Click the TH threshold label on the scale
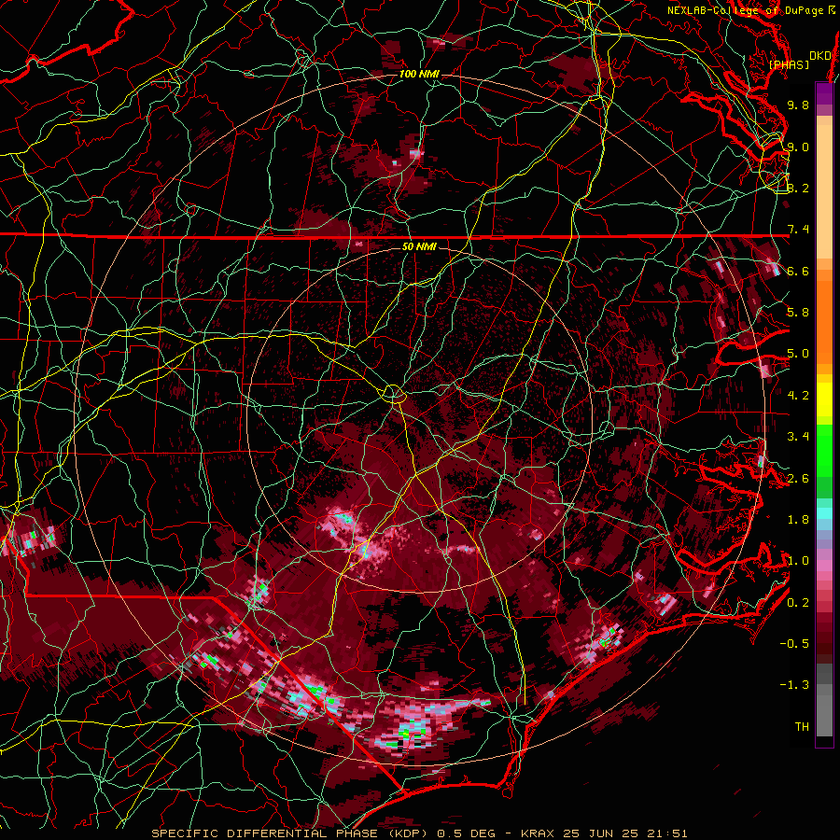840x840 pixels. (802, 727)
